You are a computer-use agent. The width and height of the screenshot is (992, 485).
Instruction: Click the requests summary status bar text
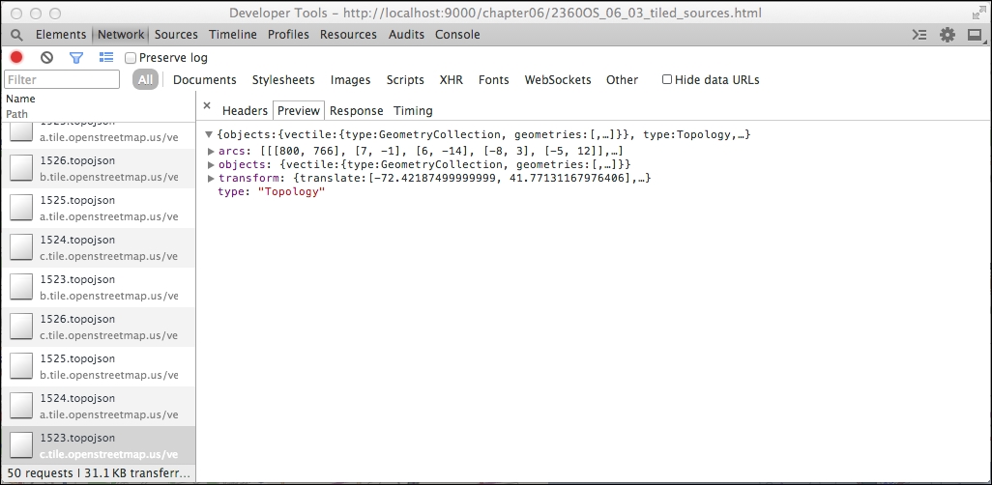click(98, 473)
